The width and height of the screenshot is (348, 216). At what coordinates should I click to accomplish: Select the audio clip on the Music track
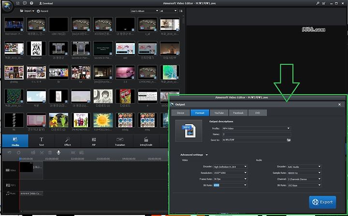31,194
